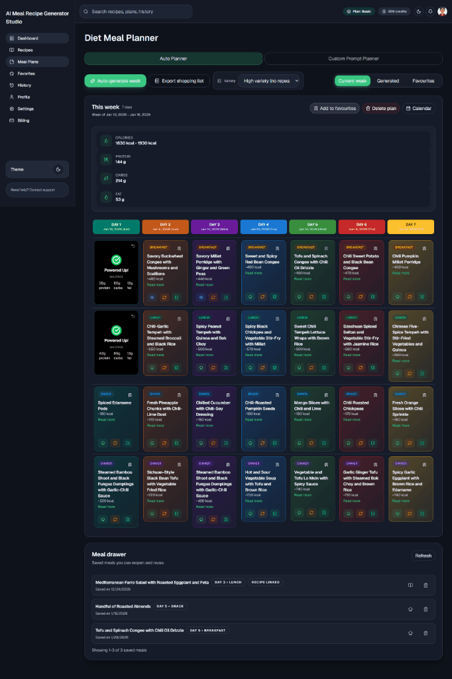Open the Dashboard sidebar item
Screen dimensions: 452x679
(x=37, y=38)
